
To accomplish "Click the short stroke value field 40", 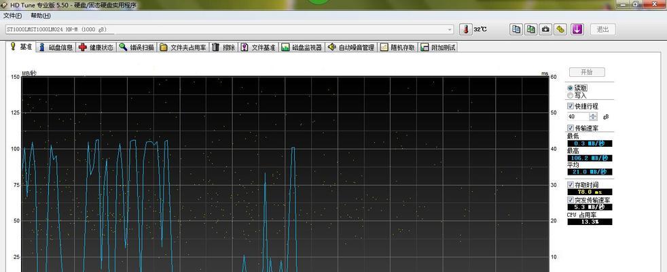I will point(578,117).
